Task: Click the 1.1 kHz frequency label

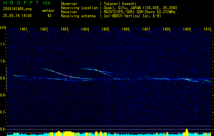Action: [3, 44]
